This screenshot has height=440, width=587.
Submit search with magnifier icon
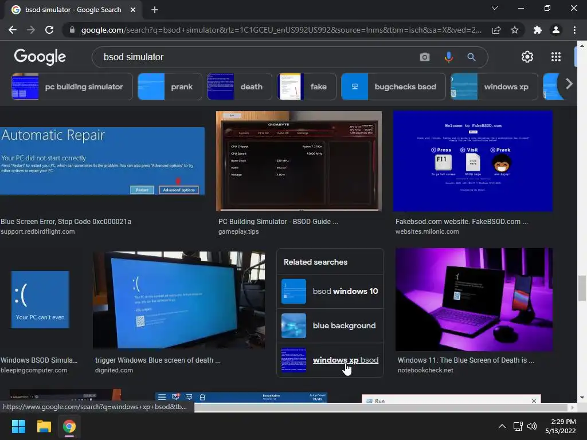pyautogui.click(x=471, y=57)
